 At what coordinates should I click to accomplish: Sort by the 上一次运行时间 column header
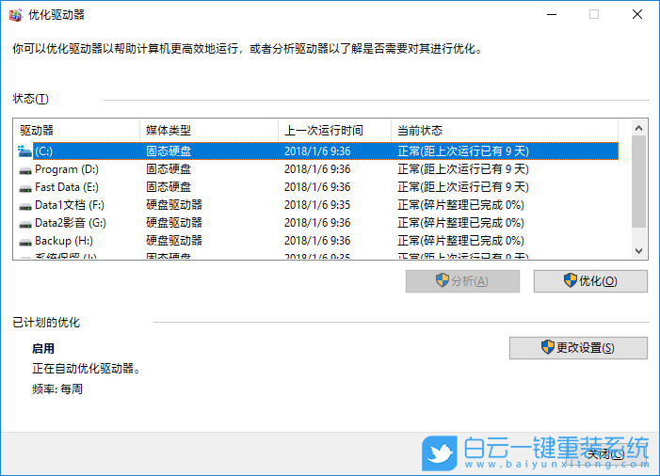(334, 131)
